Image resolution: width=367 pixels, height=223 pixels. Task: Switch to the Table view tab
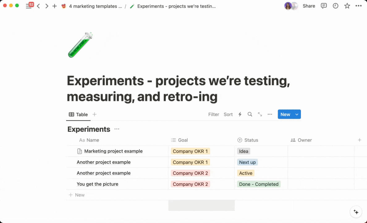click(78, 114)
